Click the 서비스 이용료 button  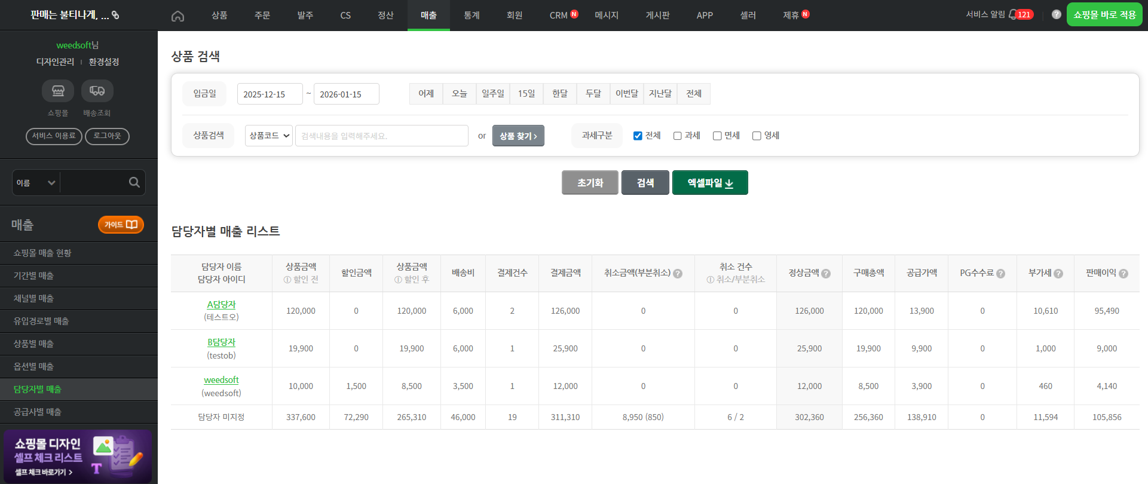click(x=54, y=136)
